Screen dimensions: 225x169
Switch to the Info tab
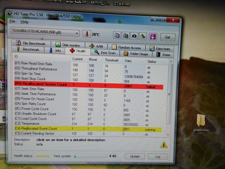pos(55,50)
